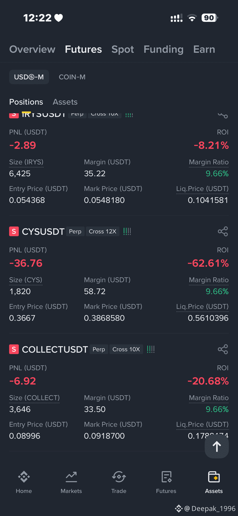Adjust COLLECTUSDT Cross 10X leverage
The width and height of the screenshot is (238, 516).
126,349
